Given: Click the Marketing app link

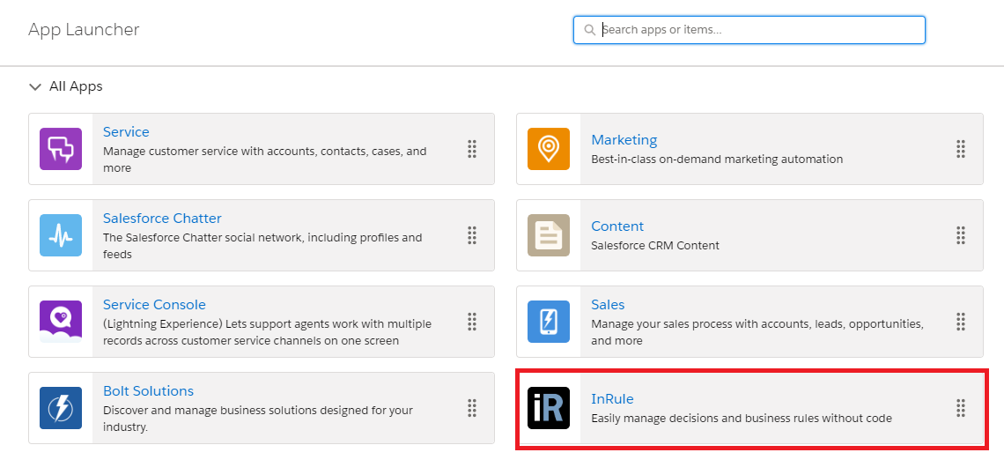Looking at the screenshot, I should (x=624, y=139).
